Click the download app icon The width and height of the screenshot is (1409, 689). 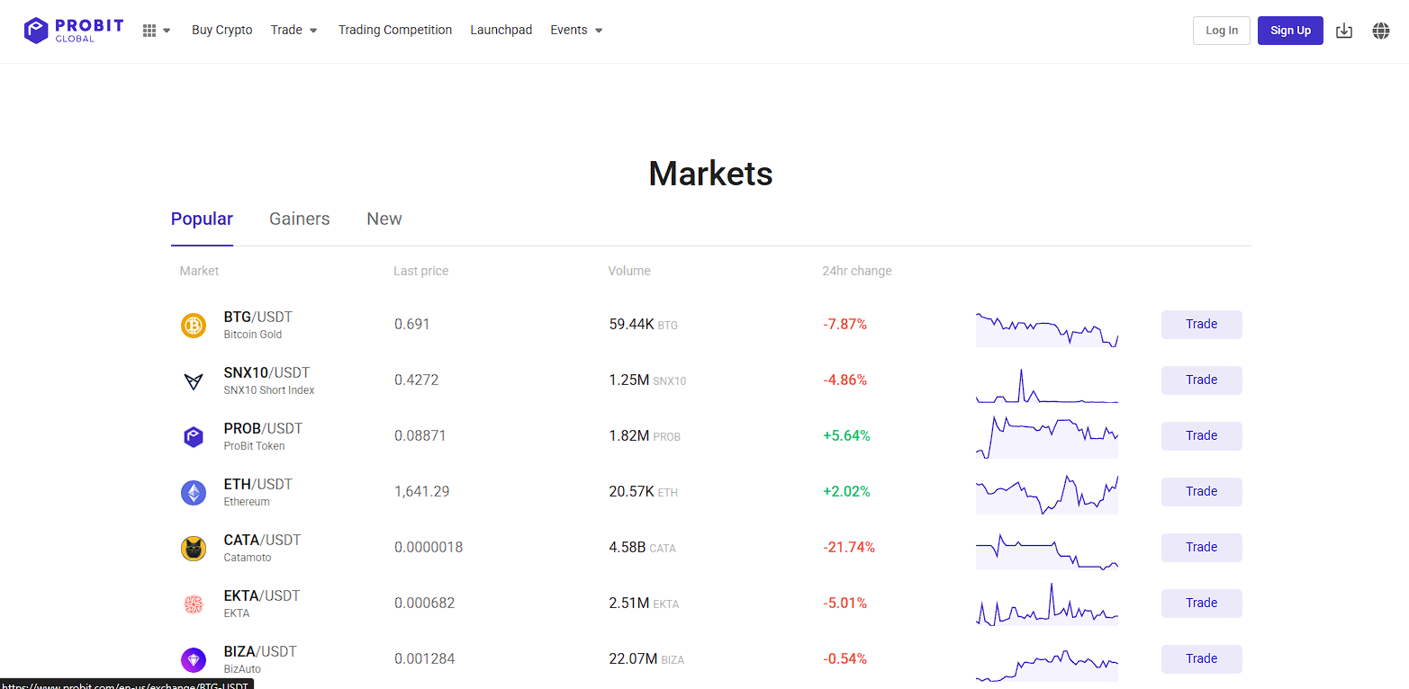pyautogui.click(x=1344, y=31)
